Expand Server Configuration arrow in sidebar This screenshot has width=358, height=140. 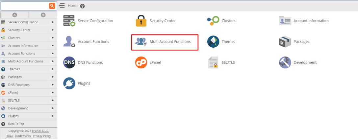pos(53,22)
